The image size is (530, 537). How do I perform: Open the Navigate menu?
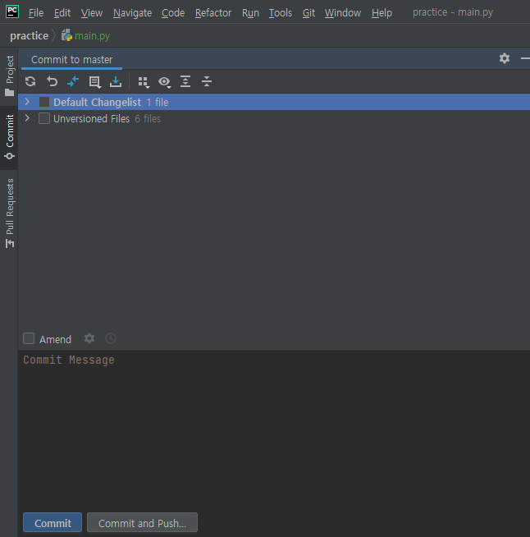click(132, 12)
